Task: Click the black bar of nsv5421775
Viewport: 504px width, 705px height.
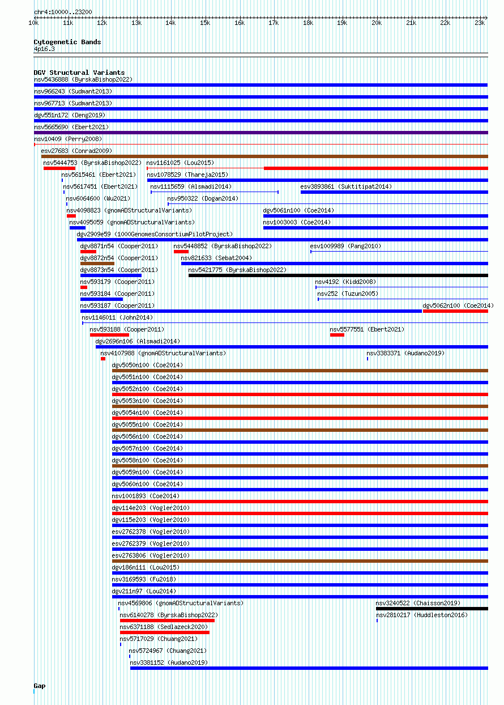Action: [338, 275]
